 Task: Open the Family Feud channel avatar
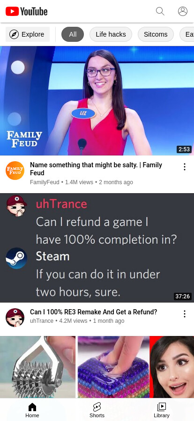(15, 171)
